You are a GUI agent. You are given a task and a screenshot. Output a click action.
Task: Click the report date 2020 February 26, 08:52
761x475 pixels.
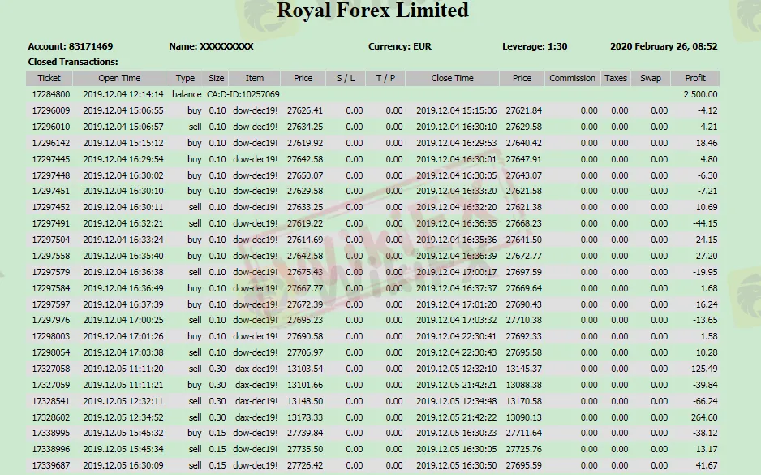pos(664,46)
